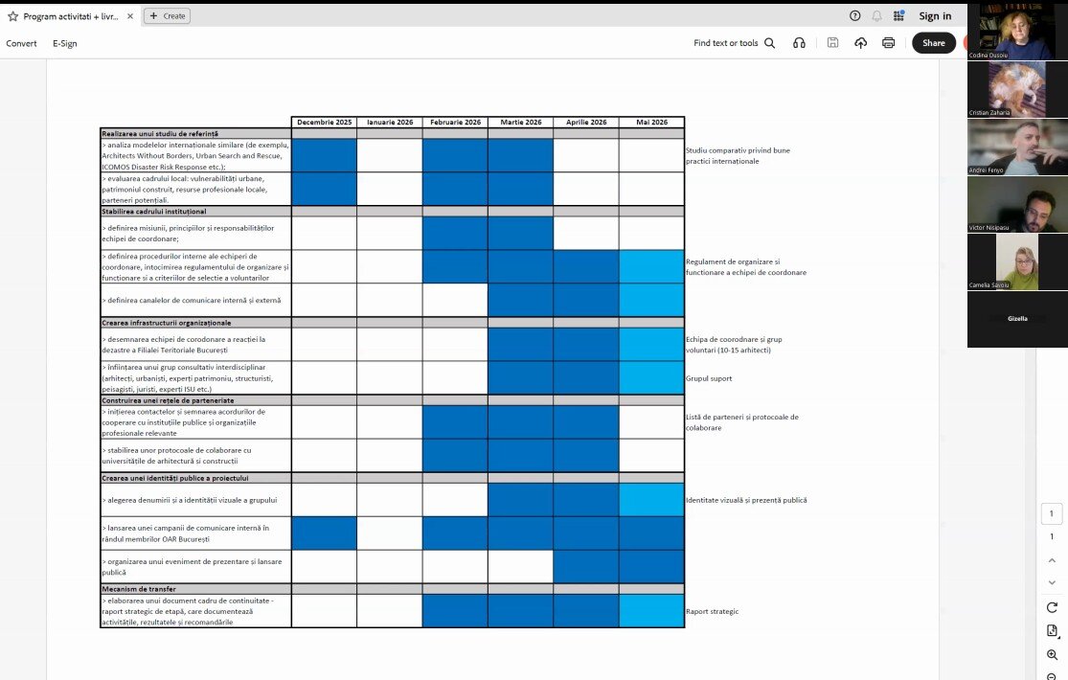Click the current page number box
Viewport: 1068px width, 680px height.
[1052, 514]
